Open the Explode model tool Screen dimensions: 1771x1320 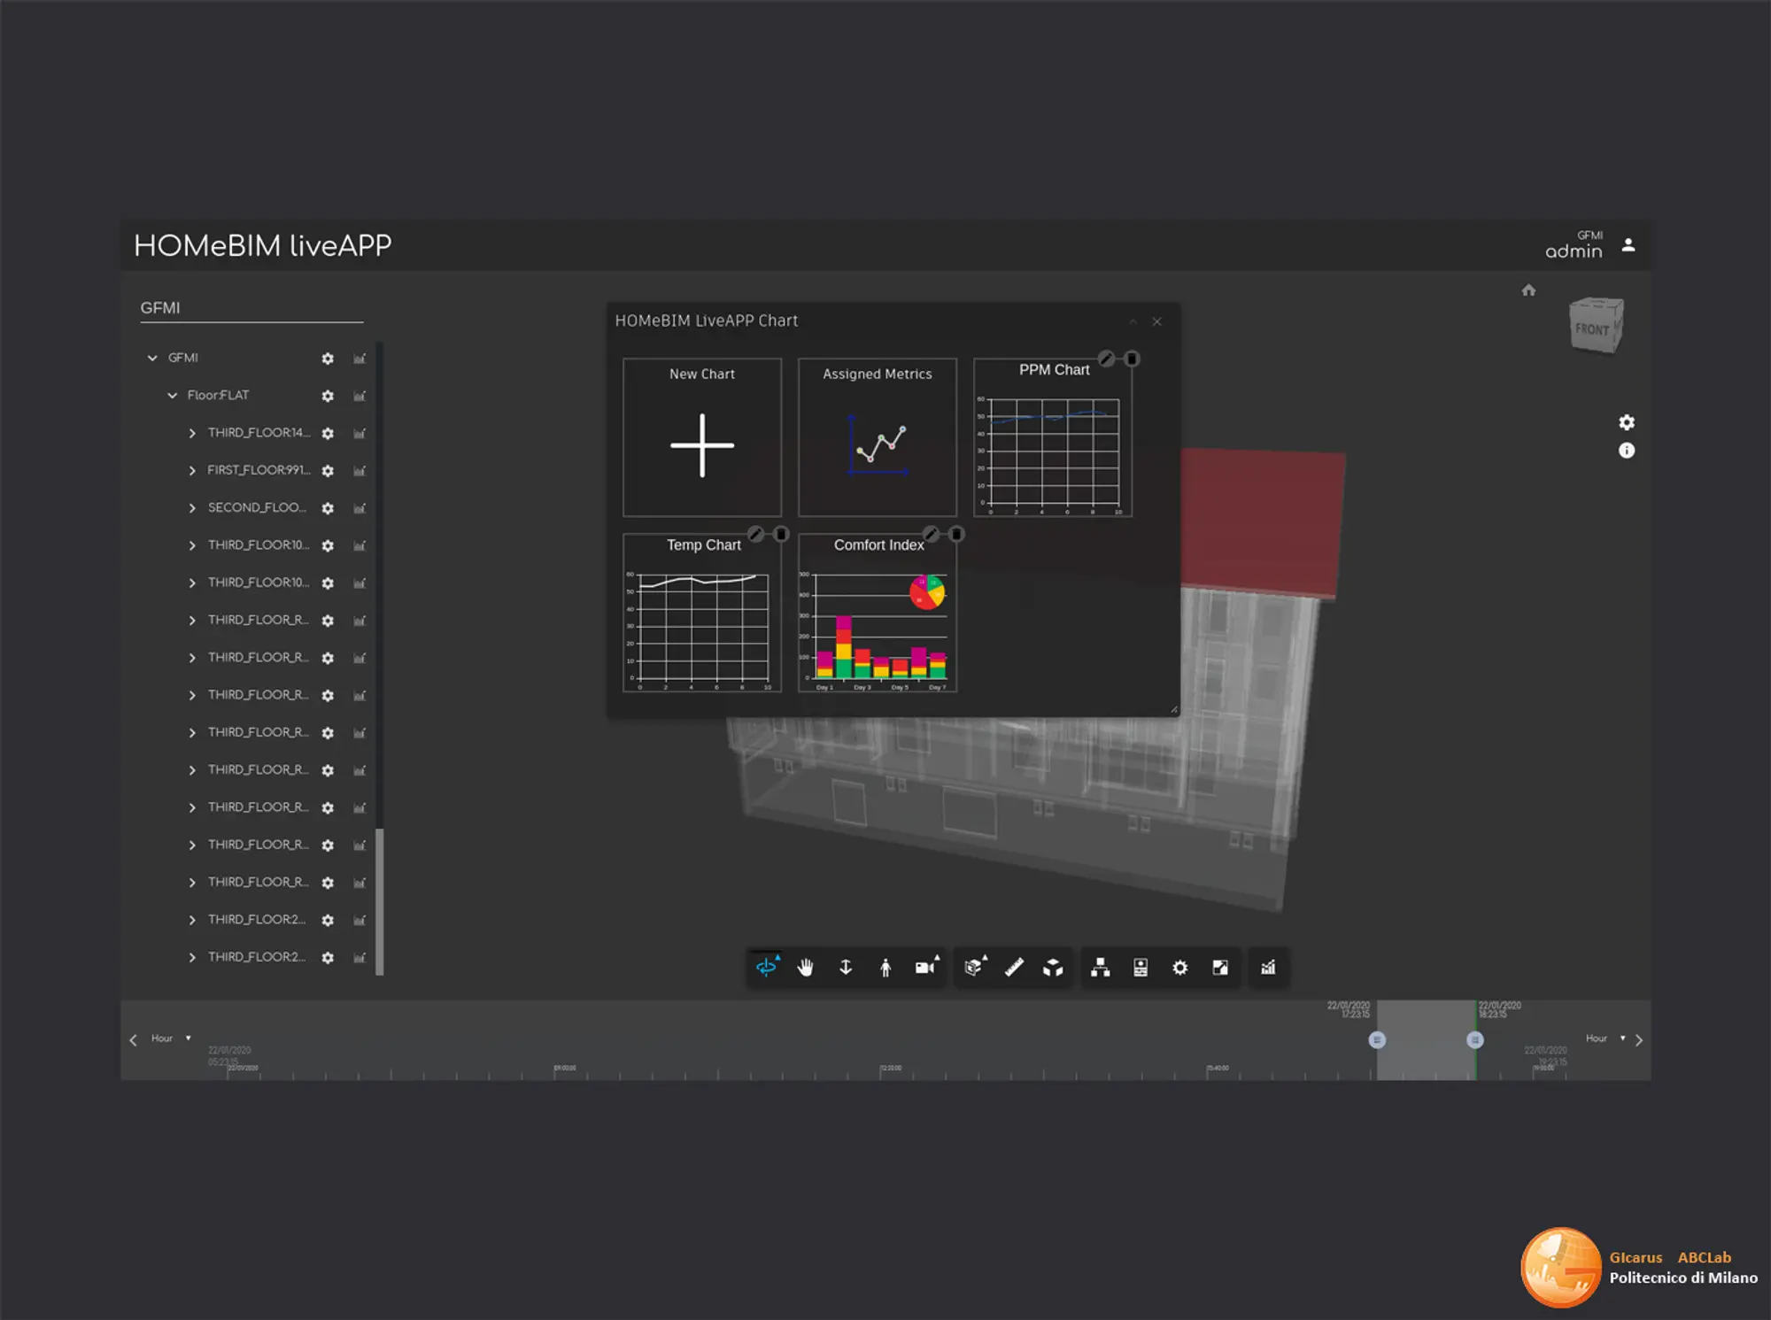click(1053, 968)
